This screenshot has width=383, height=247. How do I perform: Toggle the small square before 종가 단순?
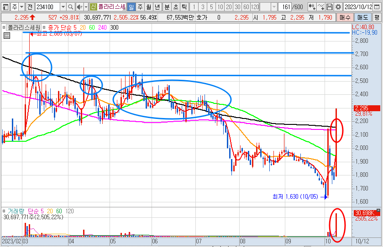[x=44, y=27]
